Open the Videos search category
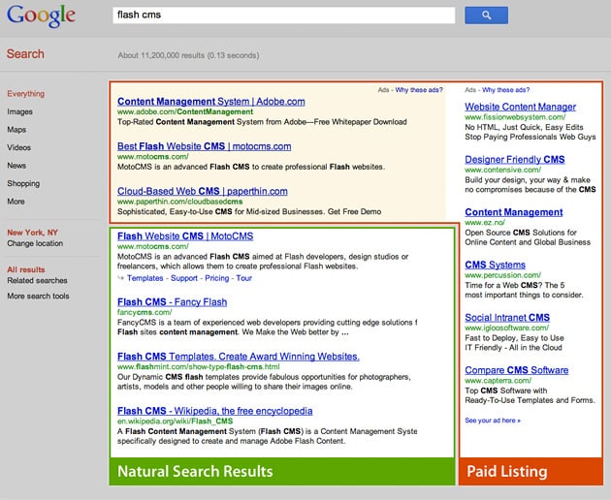 tap(19, 147)
